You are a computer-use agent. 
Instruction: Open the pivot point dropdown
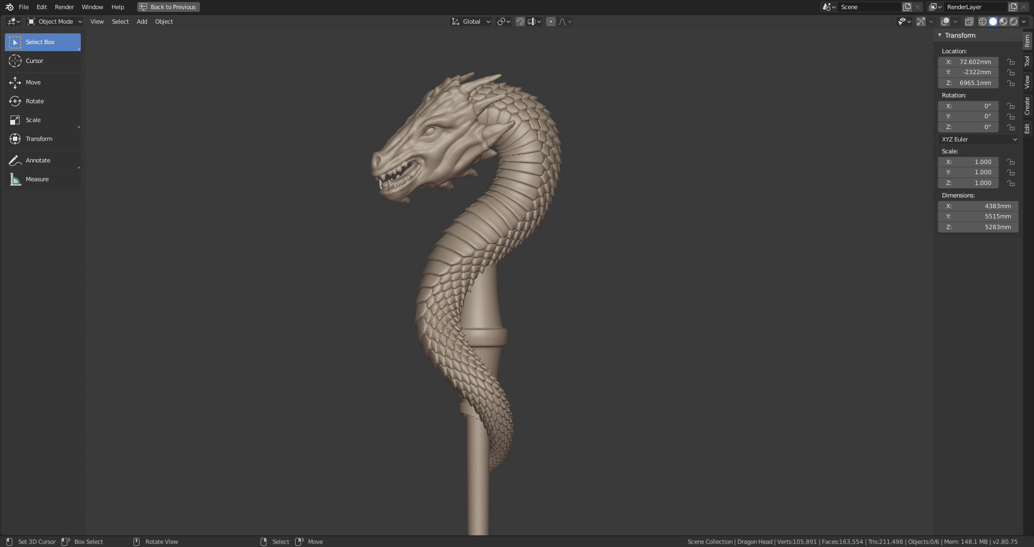click(504, 22)
